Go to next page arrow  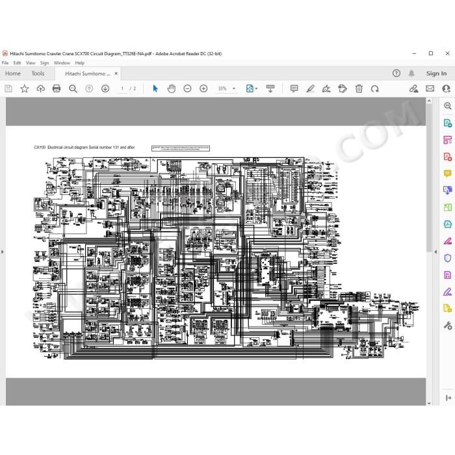(x=105, y=88)
